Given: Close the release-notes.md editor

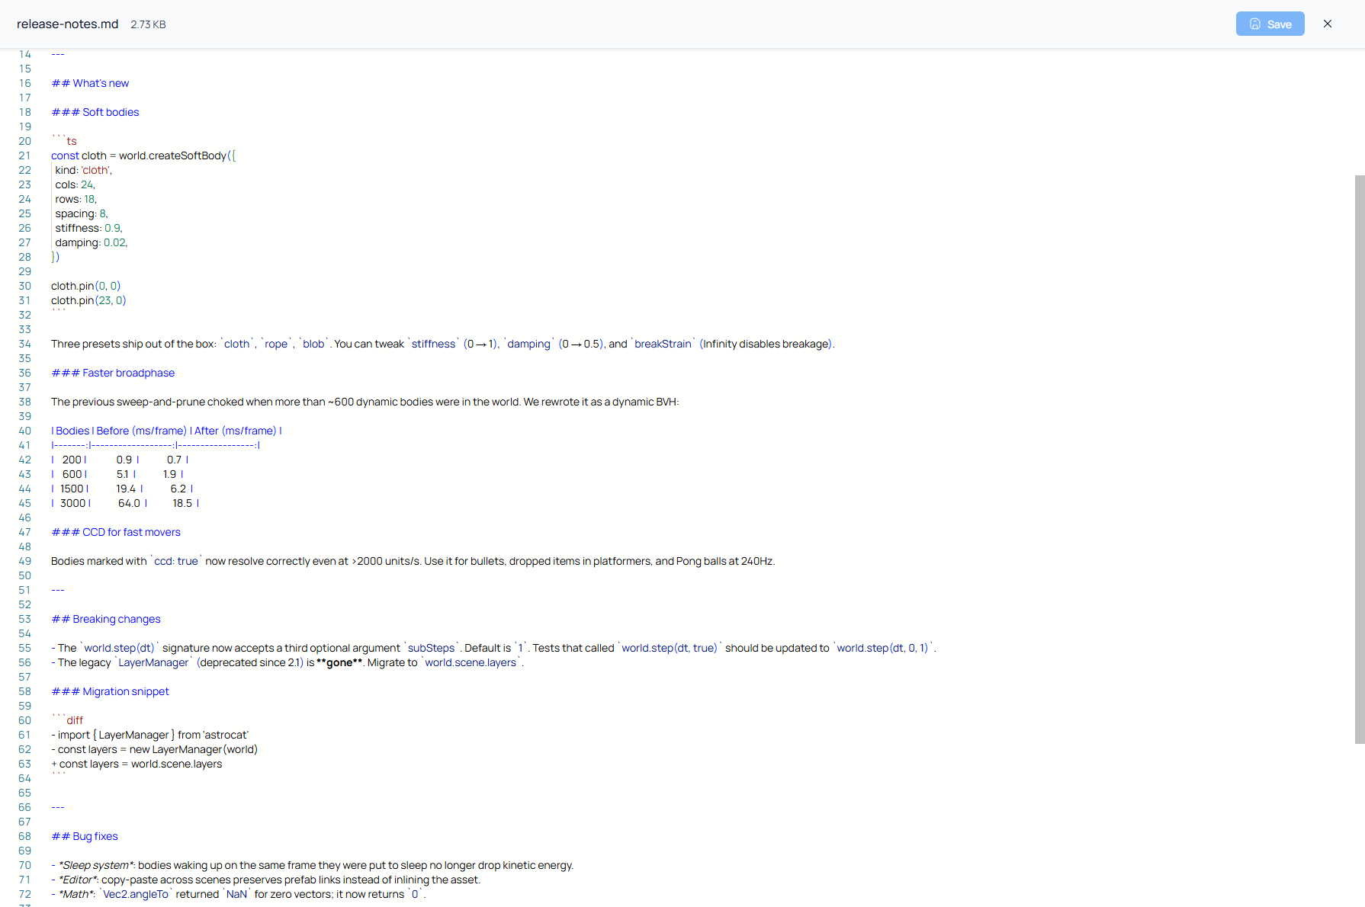Looking at the screenshot, I should [1328, 24].
